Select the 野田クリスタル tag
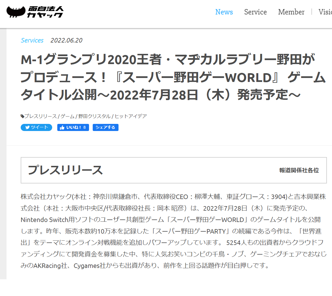This screenshot has width=332, height=296. [x=94, y=116]
